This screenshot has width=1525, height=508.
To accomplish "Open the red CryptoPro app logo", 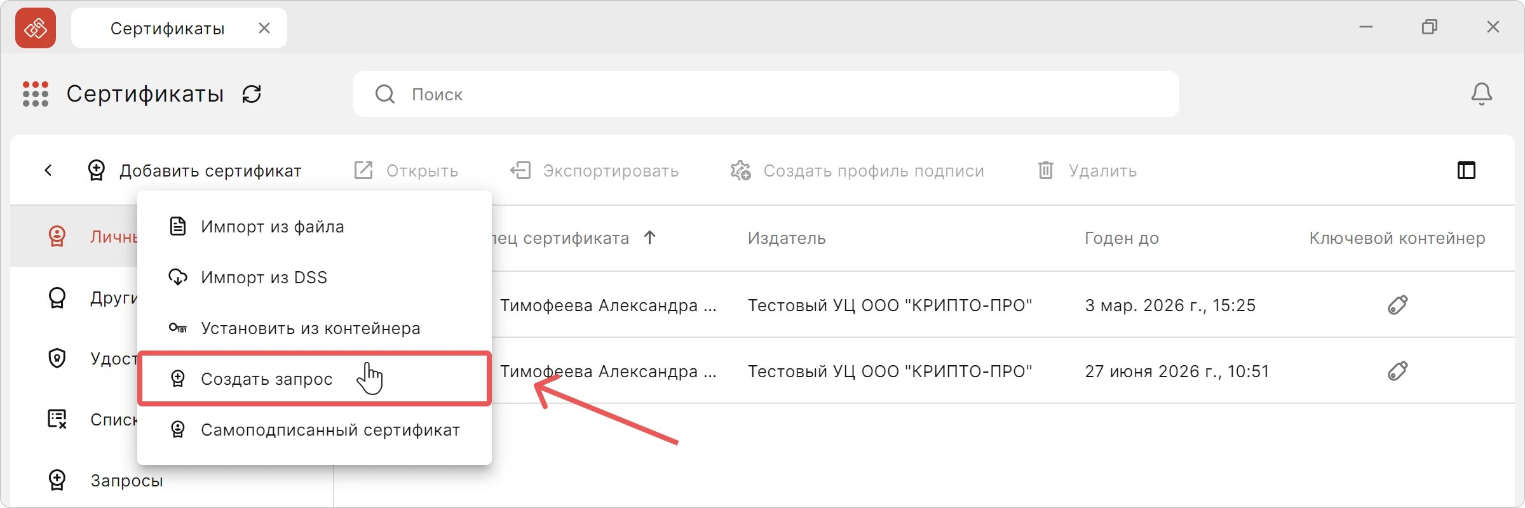I will pyautogui.click(x=36, y=28).
